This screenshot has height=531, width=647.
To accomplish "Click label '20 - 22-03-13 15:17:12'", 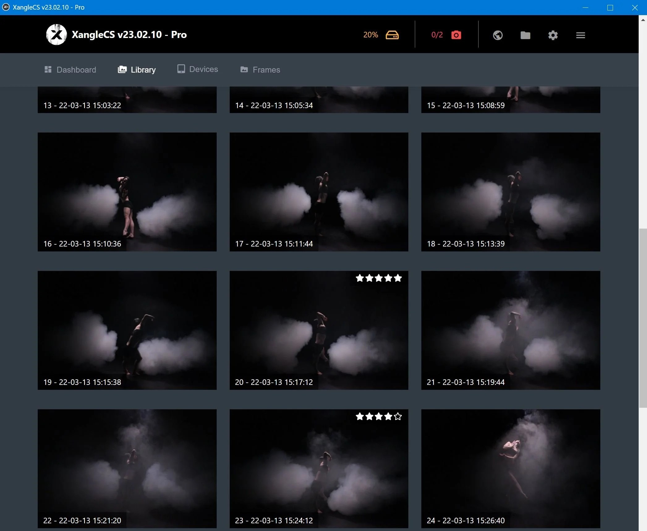I will pyautogui.click(x=274, y=382).
